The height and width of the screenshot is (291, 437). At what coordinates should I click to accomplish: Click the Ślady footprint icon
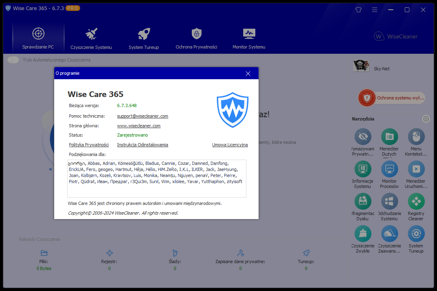(175, 253)
